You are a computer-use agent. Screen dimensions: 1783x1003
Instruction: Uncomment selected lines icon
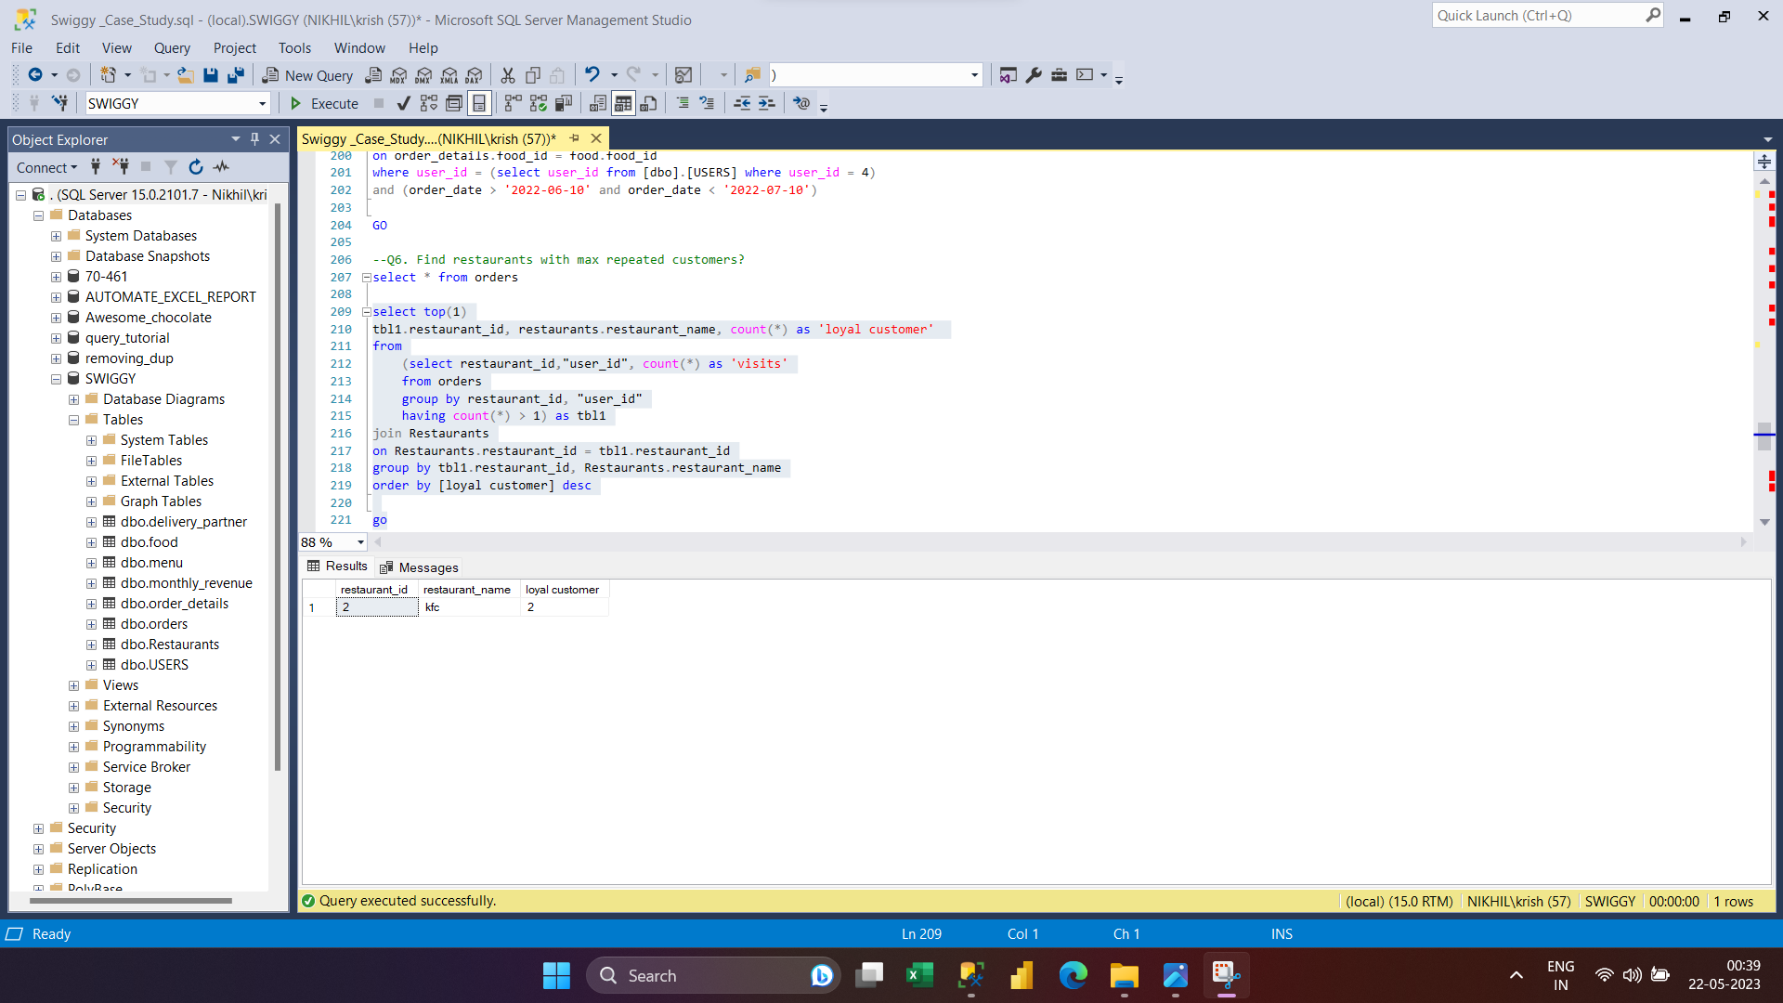(708, 103)
